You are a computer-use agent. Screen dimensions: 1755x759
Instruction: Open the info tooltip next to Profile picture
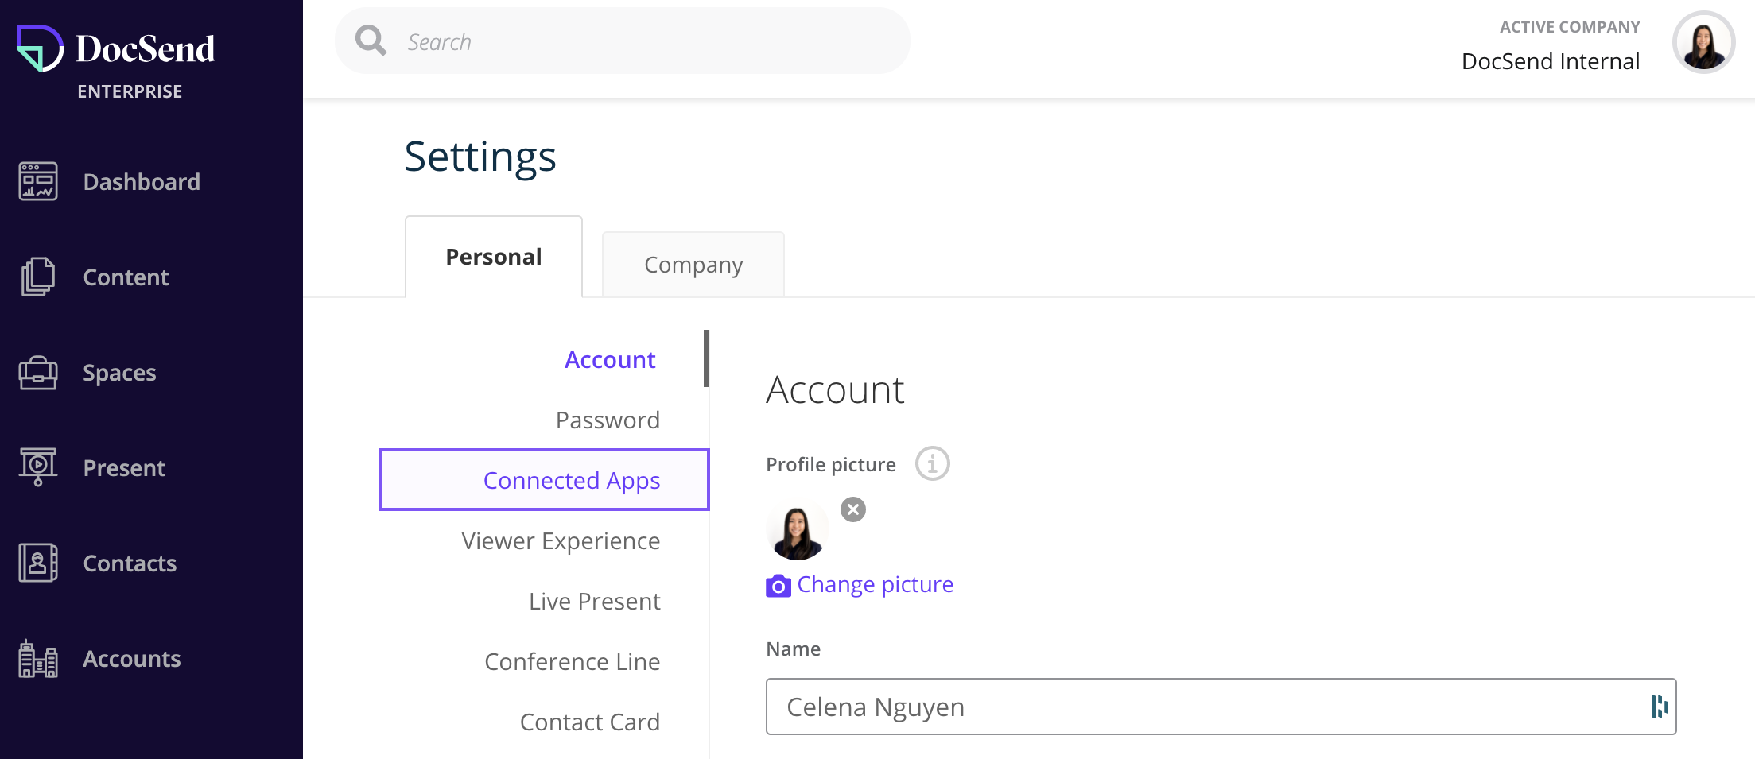pyautogui.click(x=932, y=463)
